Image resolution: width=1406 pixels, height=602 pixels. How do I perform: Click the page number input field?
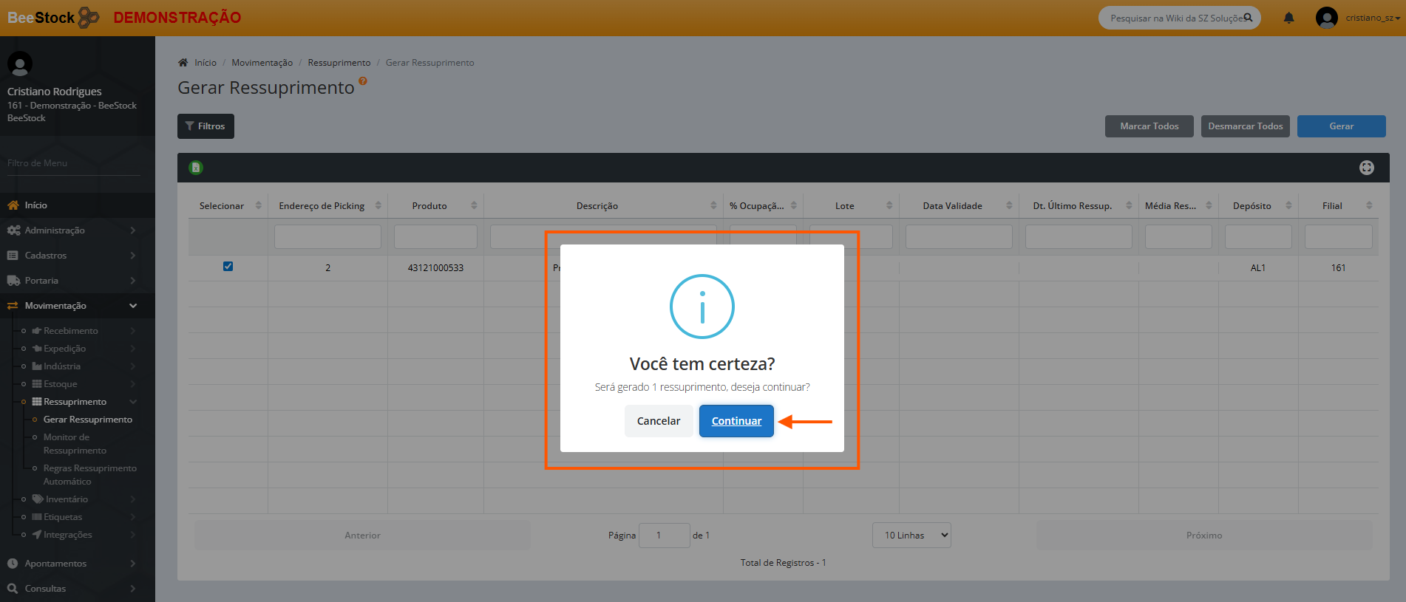(x=663, y=536)
